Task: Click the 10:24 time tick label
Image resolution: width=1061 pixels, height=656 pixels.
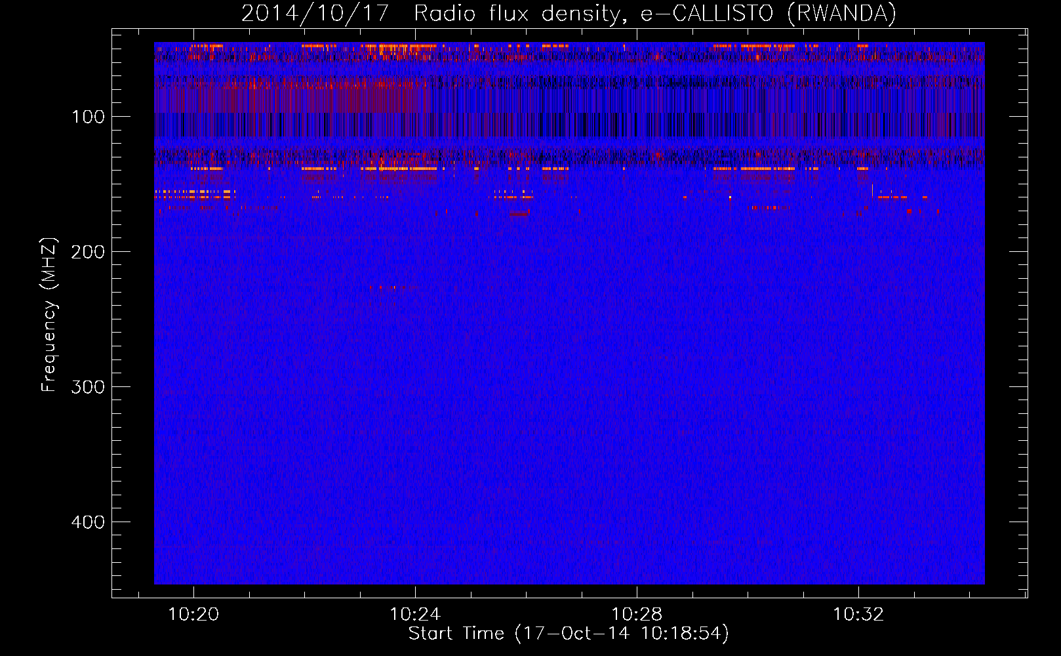Action: [x=415, y=615]
